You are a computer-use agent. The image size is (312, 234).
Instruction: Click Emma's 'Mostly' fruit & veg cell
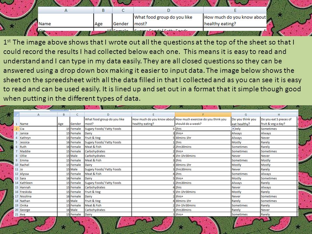tap(279, 160)
